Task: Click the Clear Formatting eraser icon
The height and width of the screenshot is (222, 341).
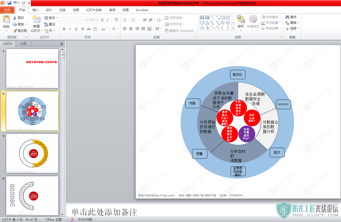Action: (x=116, y=20)
